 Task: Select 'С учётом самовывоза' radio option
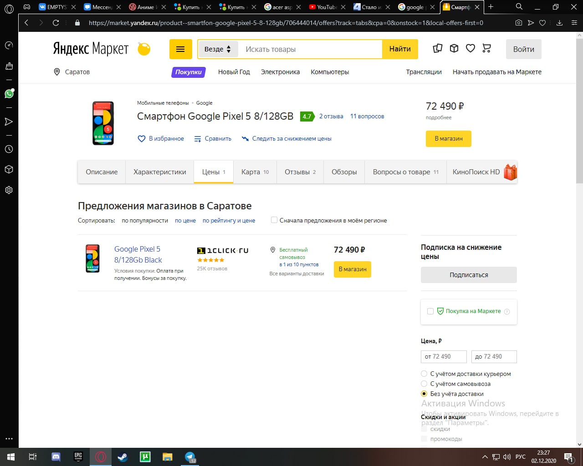pos(424,384)
